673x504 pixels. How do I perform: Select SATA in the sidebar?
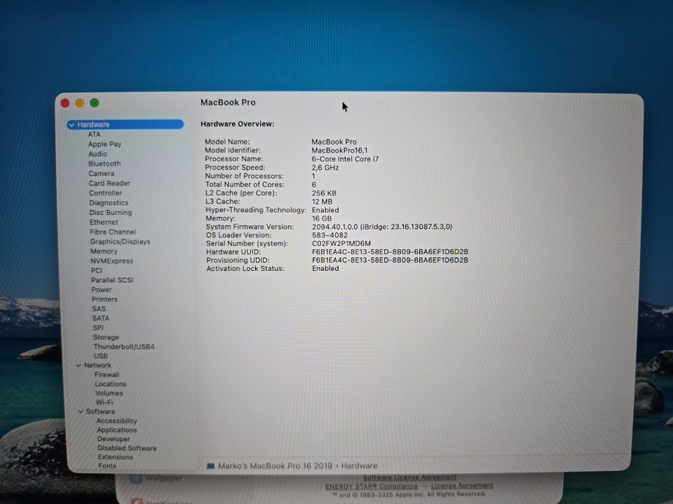tap(101, 318)
